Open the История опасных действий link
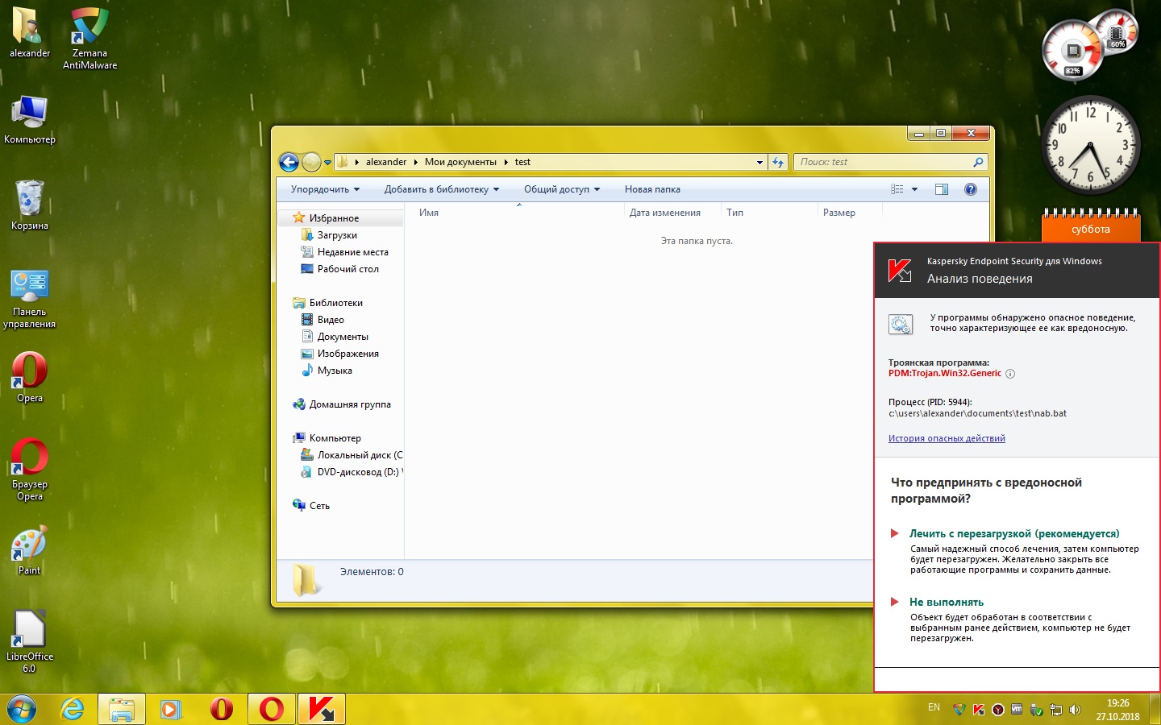 [947, 438]
